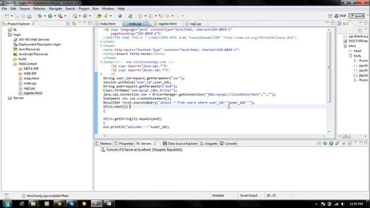Close the Servers view tab
Image resolution: width=370 pixels, height=208 pixels.
[x=155, y=143]
